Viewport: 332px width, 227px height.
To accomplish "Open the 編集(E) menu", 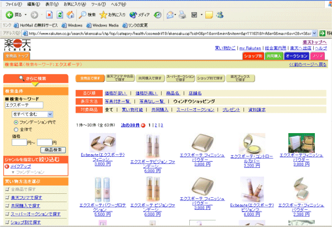I will (x=34, y=4).
